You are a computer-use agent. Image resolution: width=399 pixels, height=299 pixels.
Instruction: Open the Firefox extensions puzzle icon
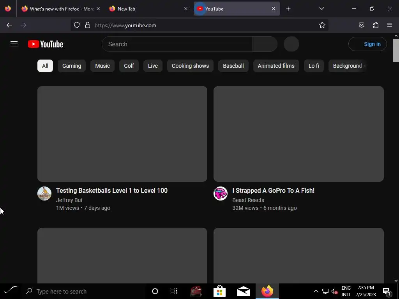click(376, 25)
